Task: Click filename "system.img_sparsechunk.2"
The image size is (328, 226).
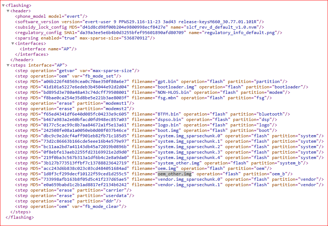Action: 189,147
